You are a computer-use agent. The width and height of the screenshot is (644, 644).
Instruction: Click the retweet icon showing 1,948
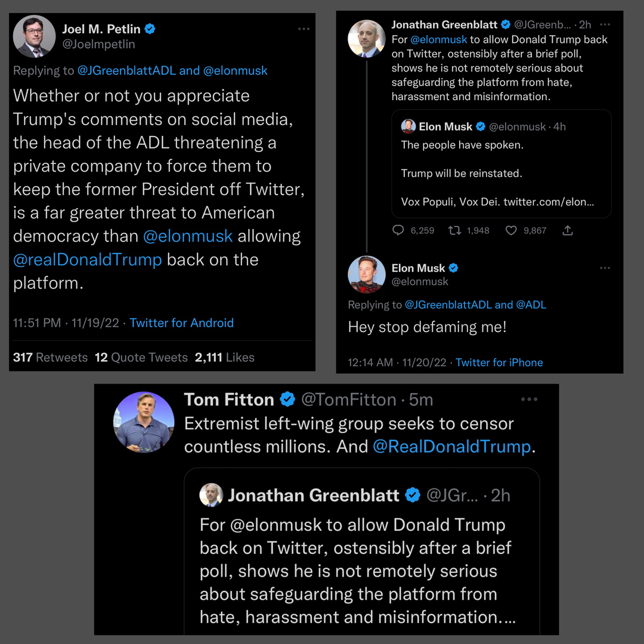pos(454,230)
